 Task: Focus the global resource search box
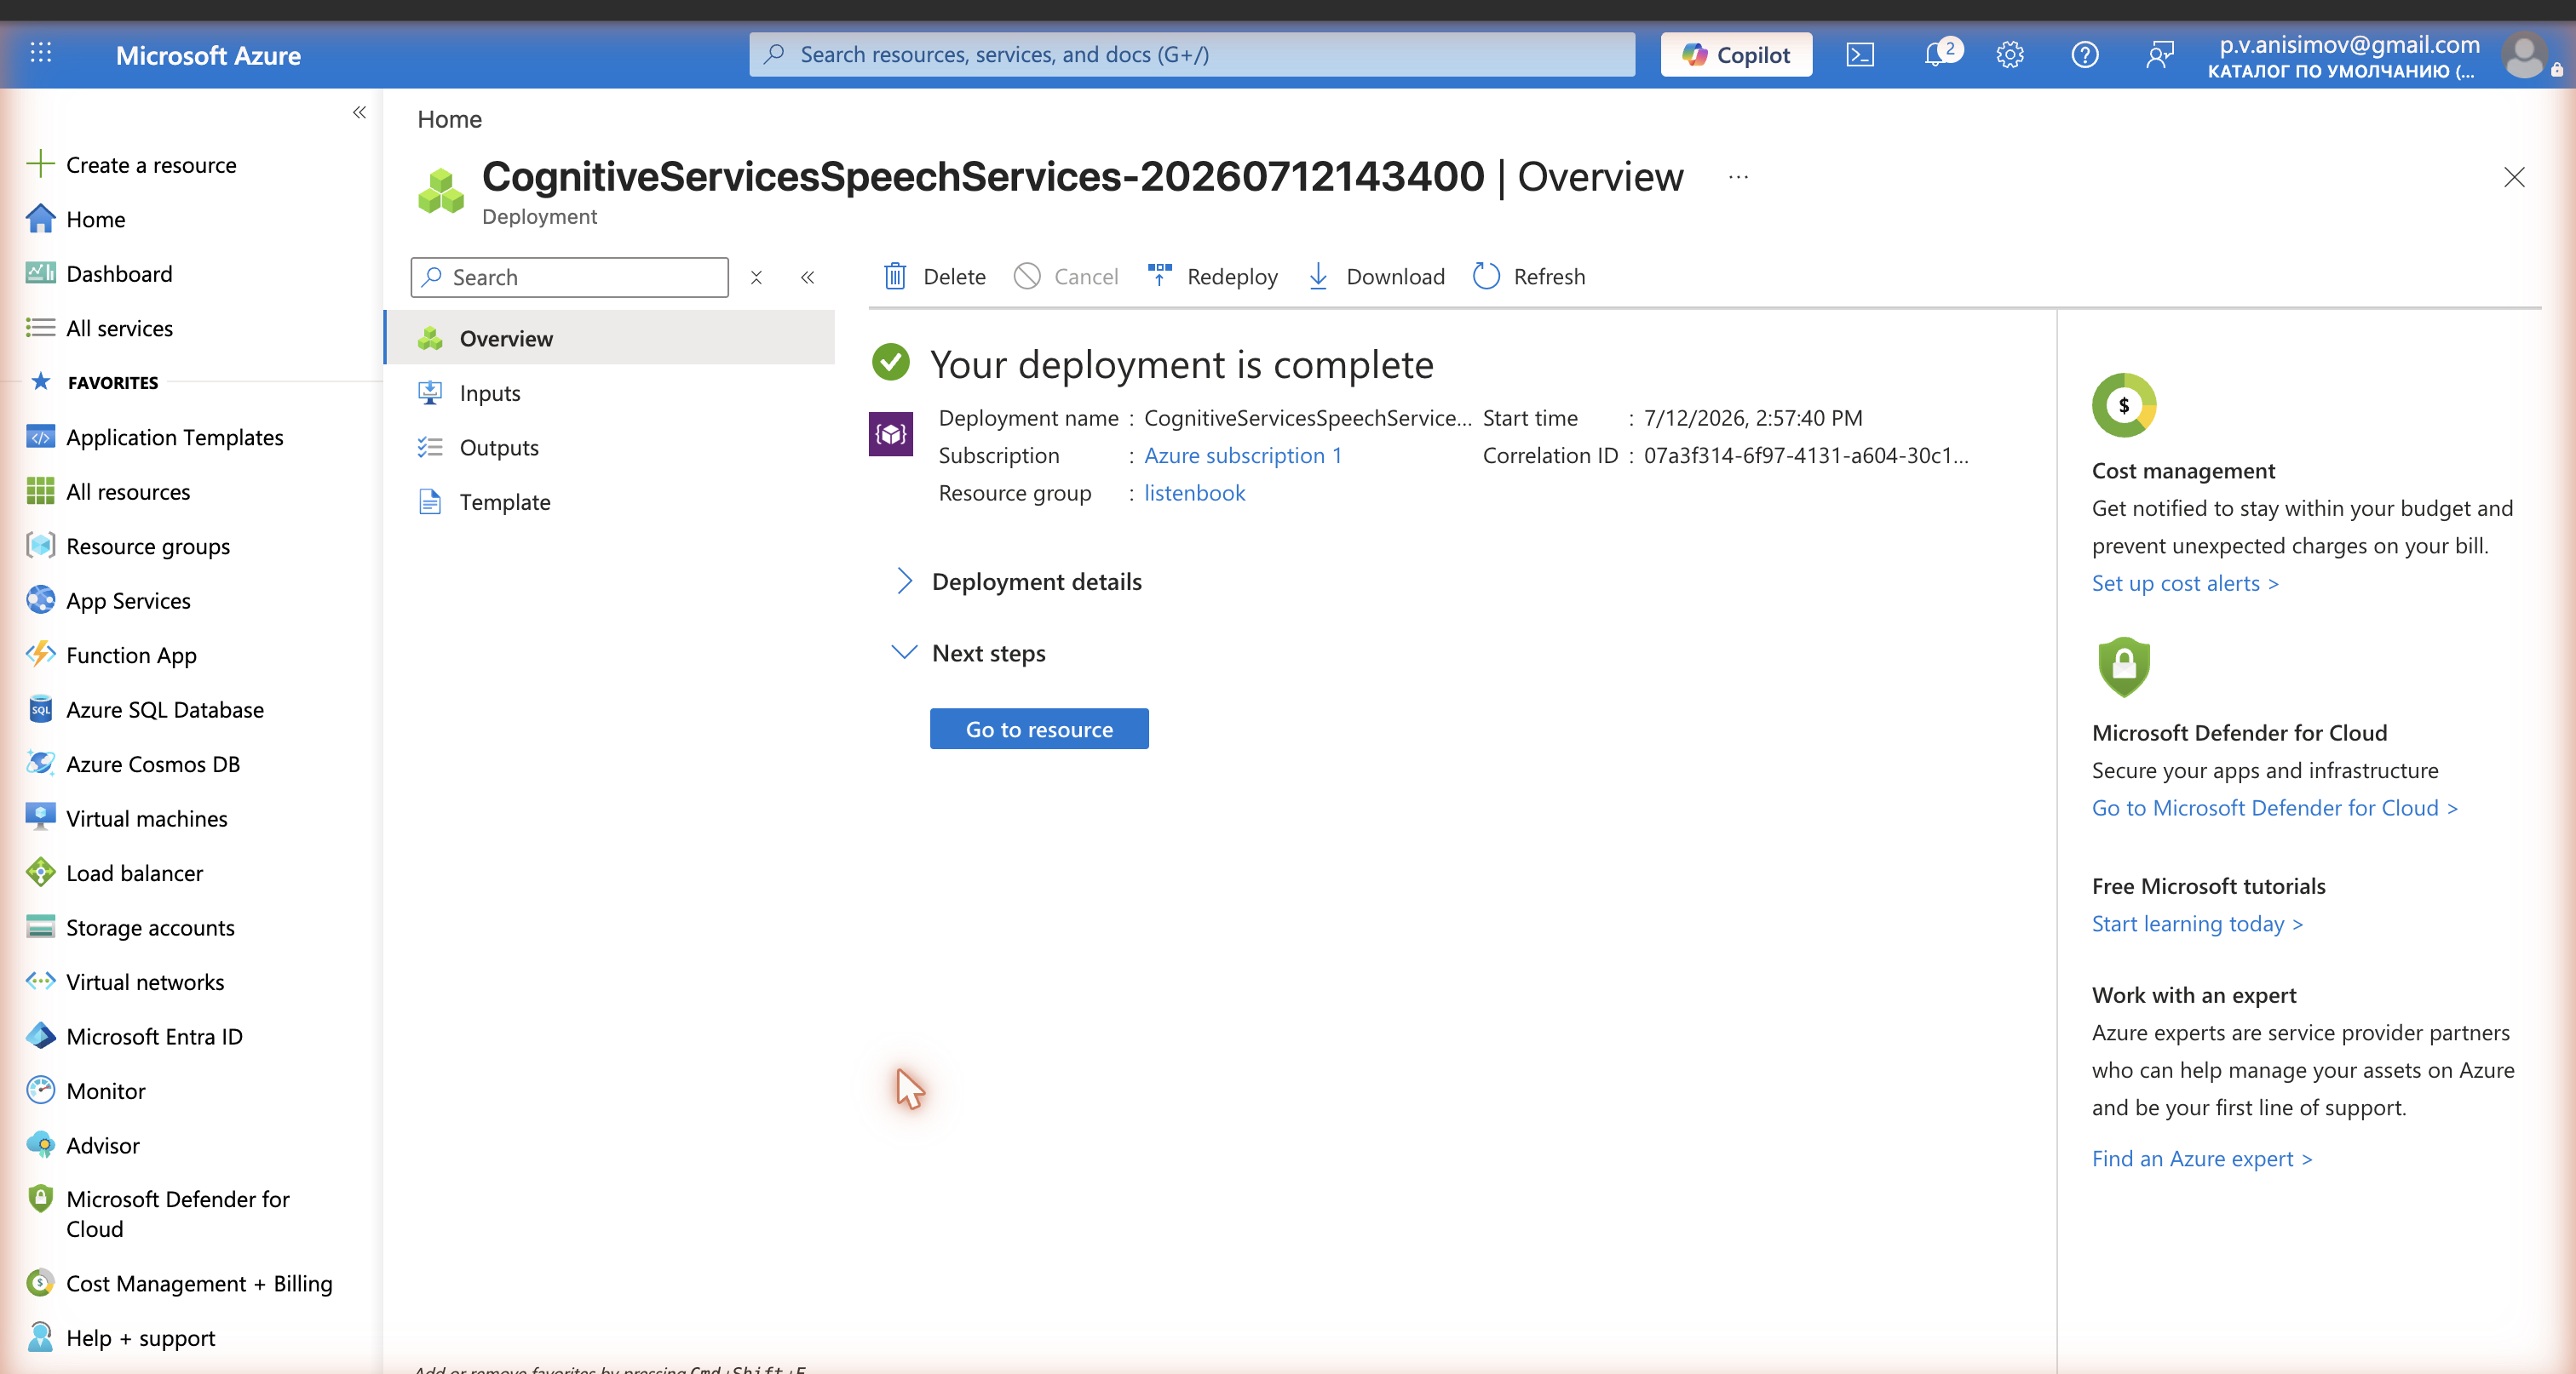click(x=1192, y=55)
